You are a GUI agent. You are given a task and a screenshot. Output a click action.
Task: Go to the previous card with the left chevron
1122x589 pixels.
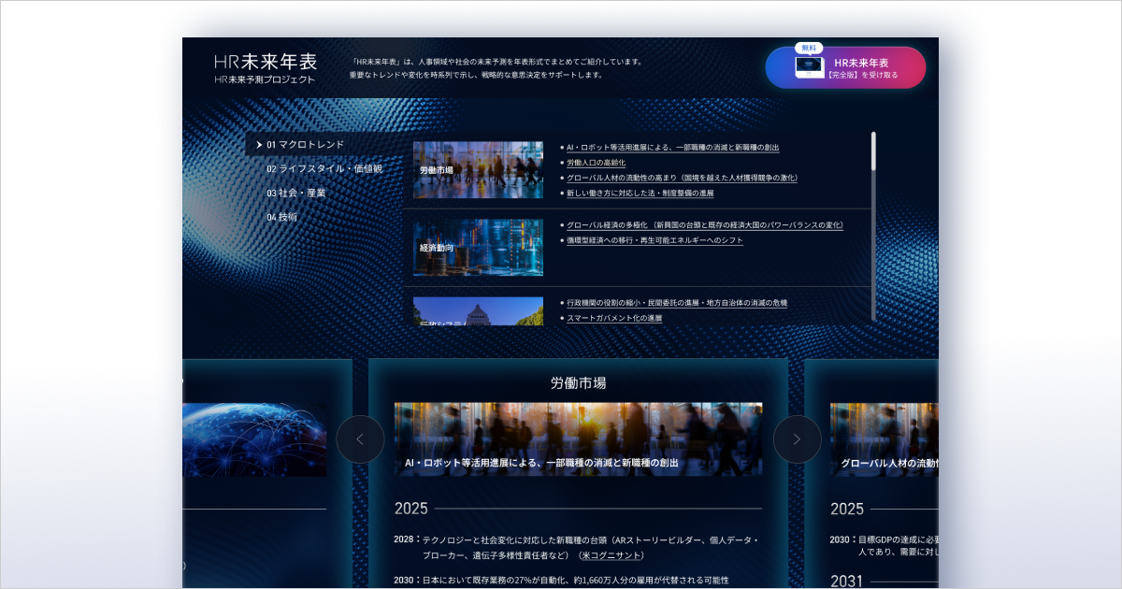(x=360, y=439)
